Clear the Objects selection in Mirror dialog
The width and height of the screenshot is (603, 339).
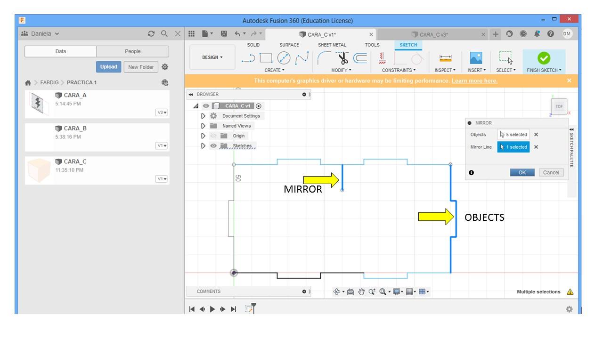536,135
